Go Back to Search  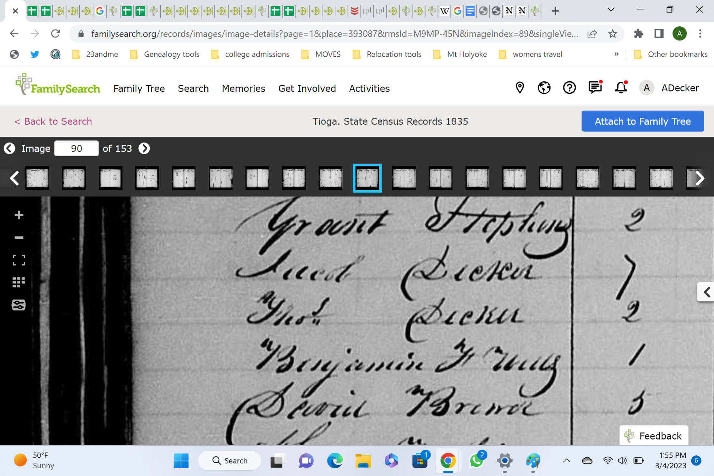(x=53, y=121)
